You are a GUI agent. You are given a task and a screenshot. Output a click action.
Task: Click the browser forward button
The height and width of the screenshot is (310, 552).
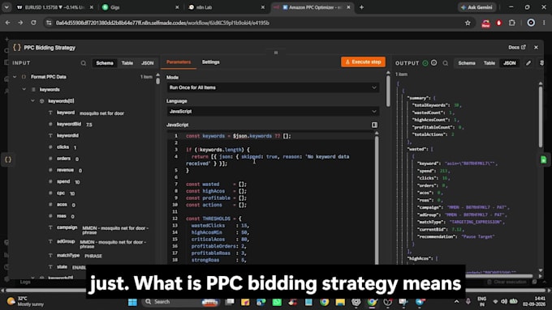(x=20, y=23)
